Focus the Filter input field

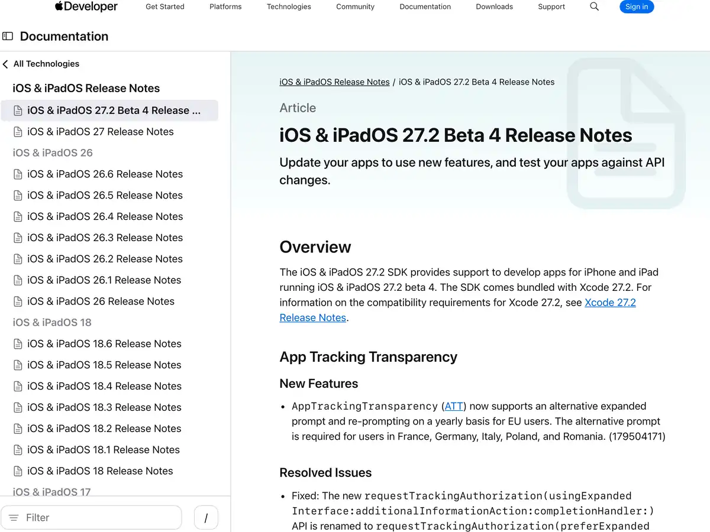[x=91, y=518]
